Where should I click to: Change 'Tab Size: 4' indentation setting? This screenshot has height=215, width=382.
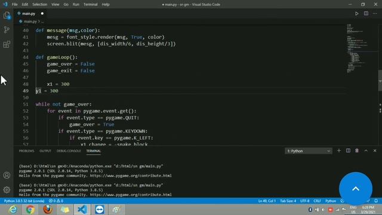point(288,201)
